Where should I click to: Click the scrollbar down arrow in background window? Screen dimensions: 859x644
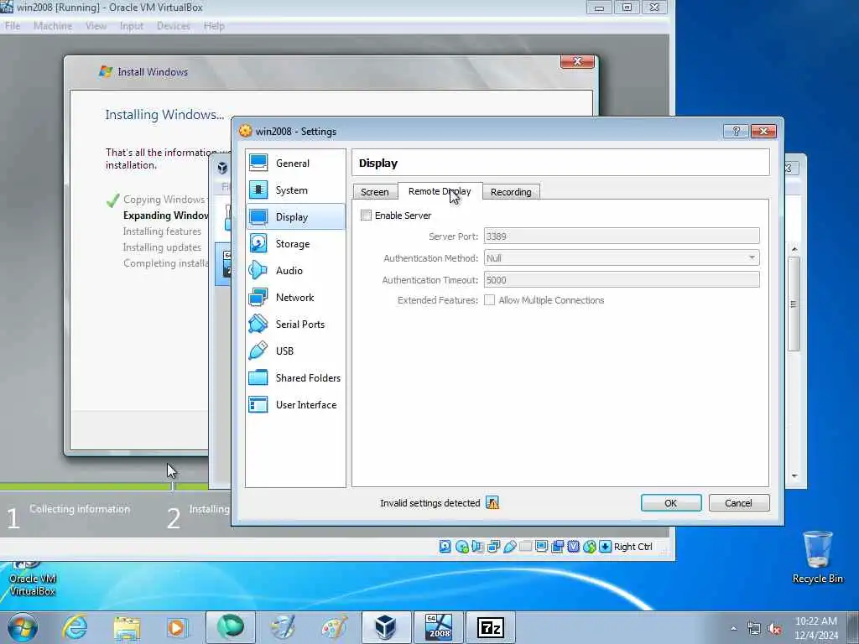point(794,476)
